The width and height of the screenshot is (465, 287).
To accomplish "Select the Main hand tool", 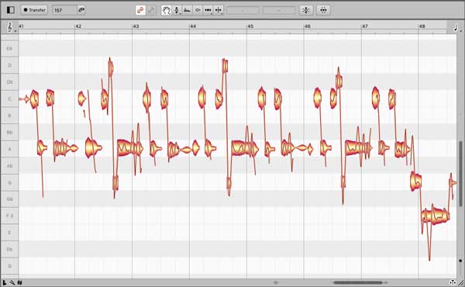I will pyautogui.click(x=167, y=10).
